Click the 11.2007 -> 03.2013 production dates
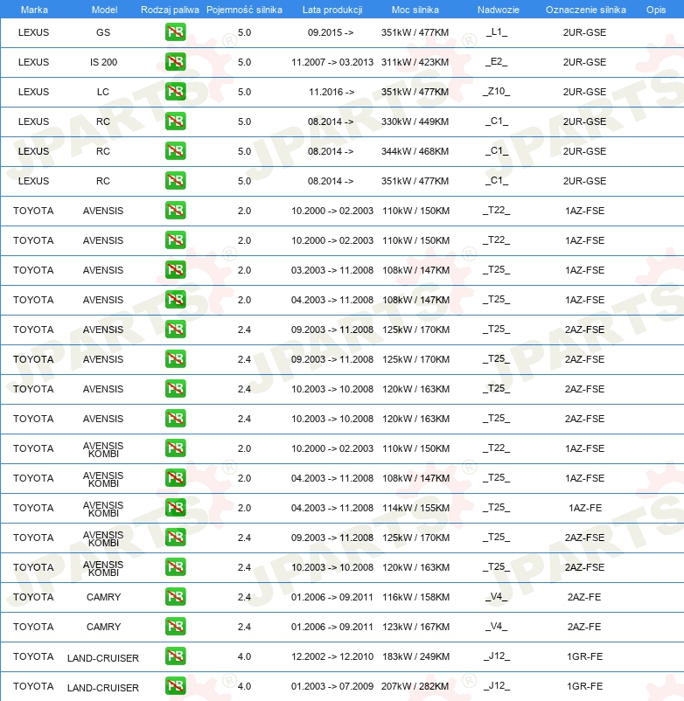The height and width of the screenshot is (701, 684). coord(332,62)
